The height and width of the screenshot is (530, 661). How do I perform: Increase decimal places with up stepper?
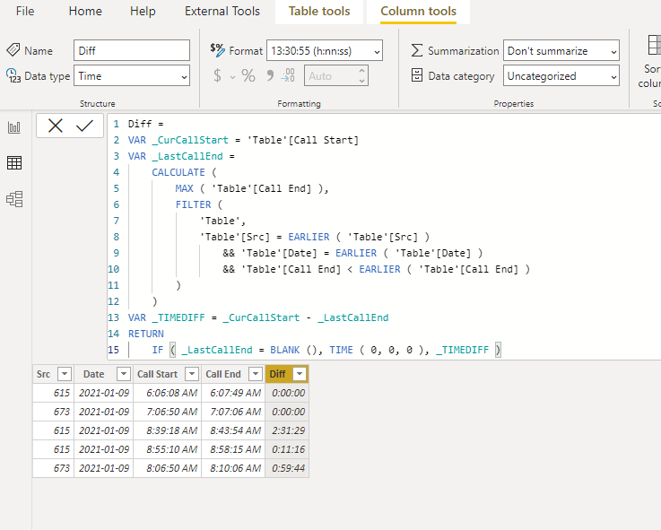point(361,71)
